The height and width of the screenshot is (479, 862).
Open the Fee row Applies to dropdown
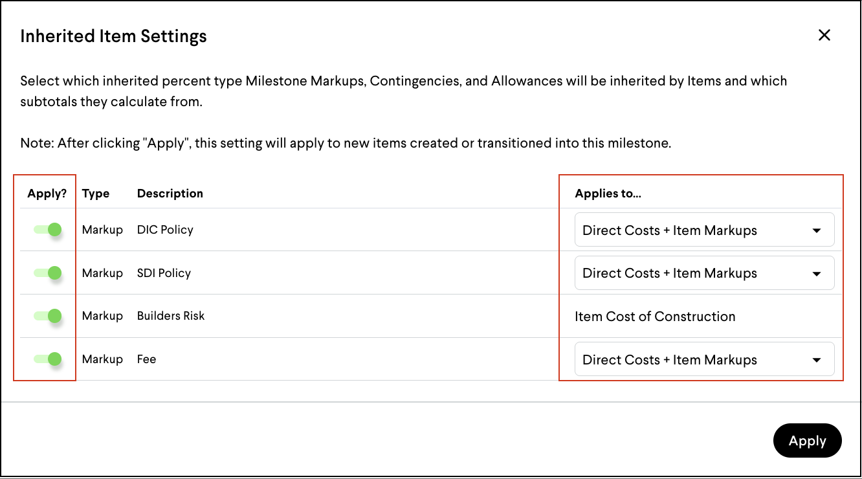pyautogui.click(x=704, y=359)
